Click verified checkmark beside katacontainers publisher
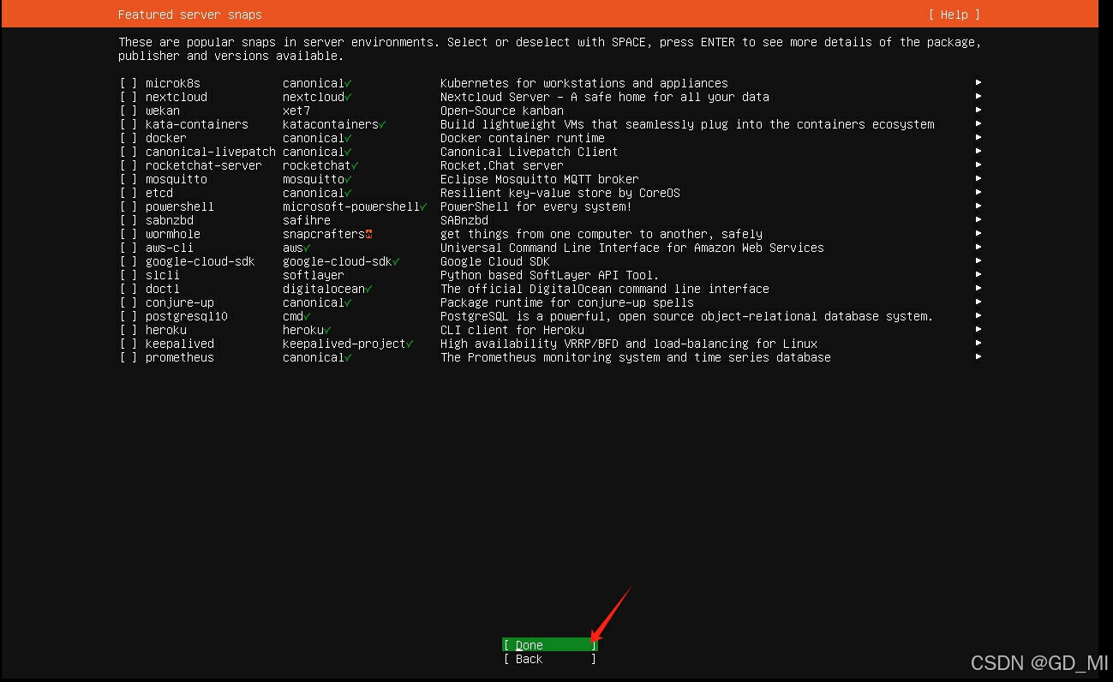Image resolution: width=1113 pixels, height=682 pixels. pos(382,124)
